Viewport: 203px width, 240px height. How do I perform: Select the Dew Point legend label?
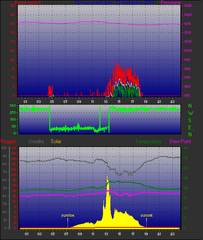[x=180, y=141]
